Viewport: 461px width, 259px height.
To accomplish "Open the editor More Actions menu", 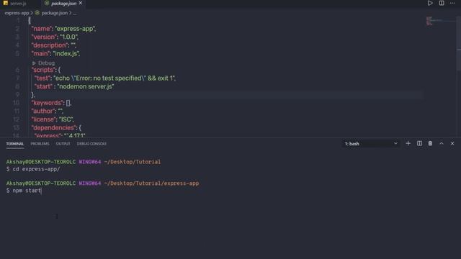I will 452,3.
